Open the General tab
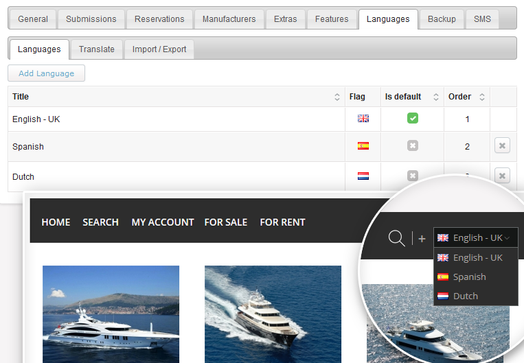 pos(33,19)
